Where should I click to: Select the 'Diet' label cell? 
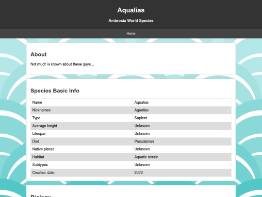click(x=82, y=142)
